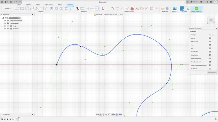Enable the Slice checkbox
The width and height of the screenshot is (218, 122).
(210, 48)
